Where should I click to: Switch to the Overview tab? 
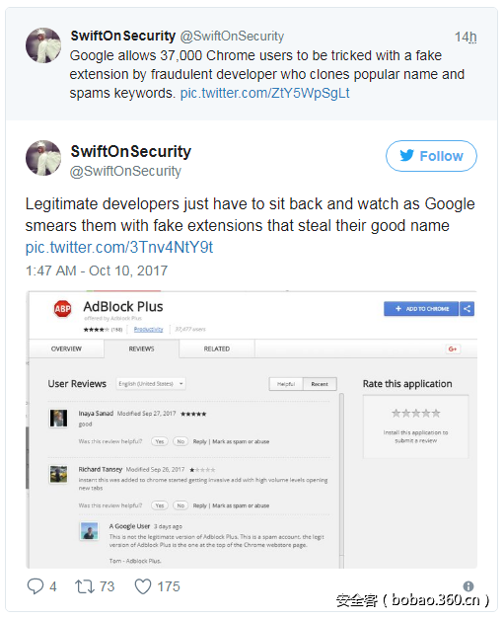pyautogui.click(x=66, y=348)
